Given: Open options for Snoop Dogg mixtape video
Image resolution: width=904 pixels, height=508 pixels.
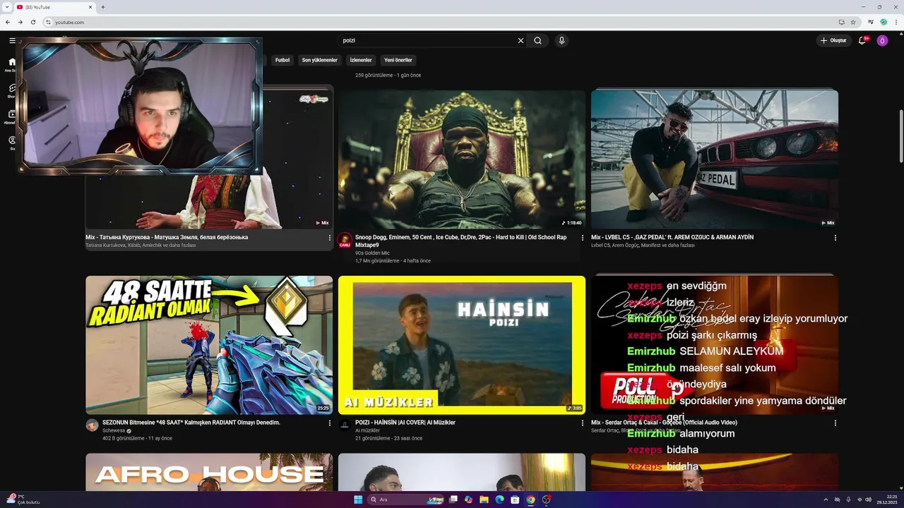Looking at the screenshot, I should 583,238.
